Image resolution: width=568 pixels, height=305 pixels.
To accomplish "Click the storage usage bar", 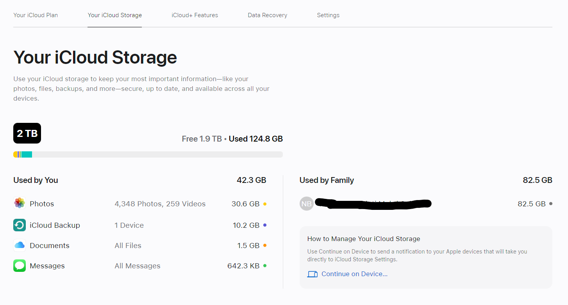I will pyautogui.click(x=148, y=154).
